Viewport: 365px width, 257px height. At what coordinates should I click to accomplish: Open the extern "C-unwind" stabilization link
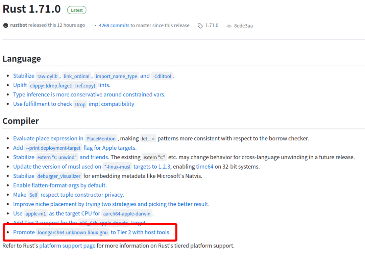(58, 157)
